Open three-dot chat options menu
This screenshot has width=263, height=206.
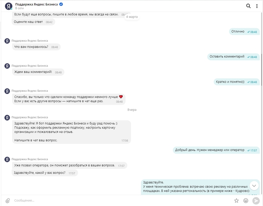pyautogui.click(x=257, y=6)
